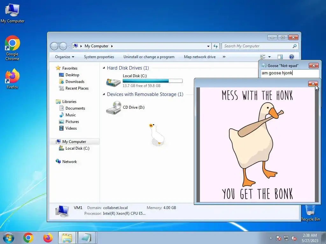Screen dimensions: 326x244
Task: Launch Firefox from the taskbar
Action: click(x=48, y=238)
